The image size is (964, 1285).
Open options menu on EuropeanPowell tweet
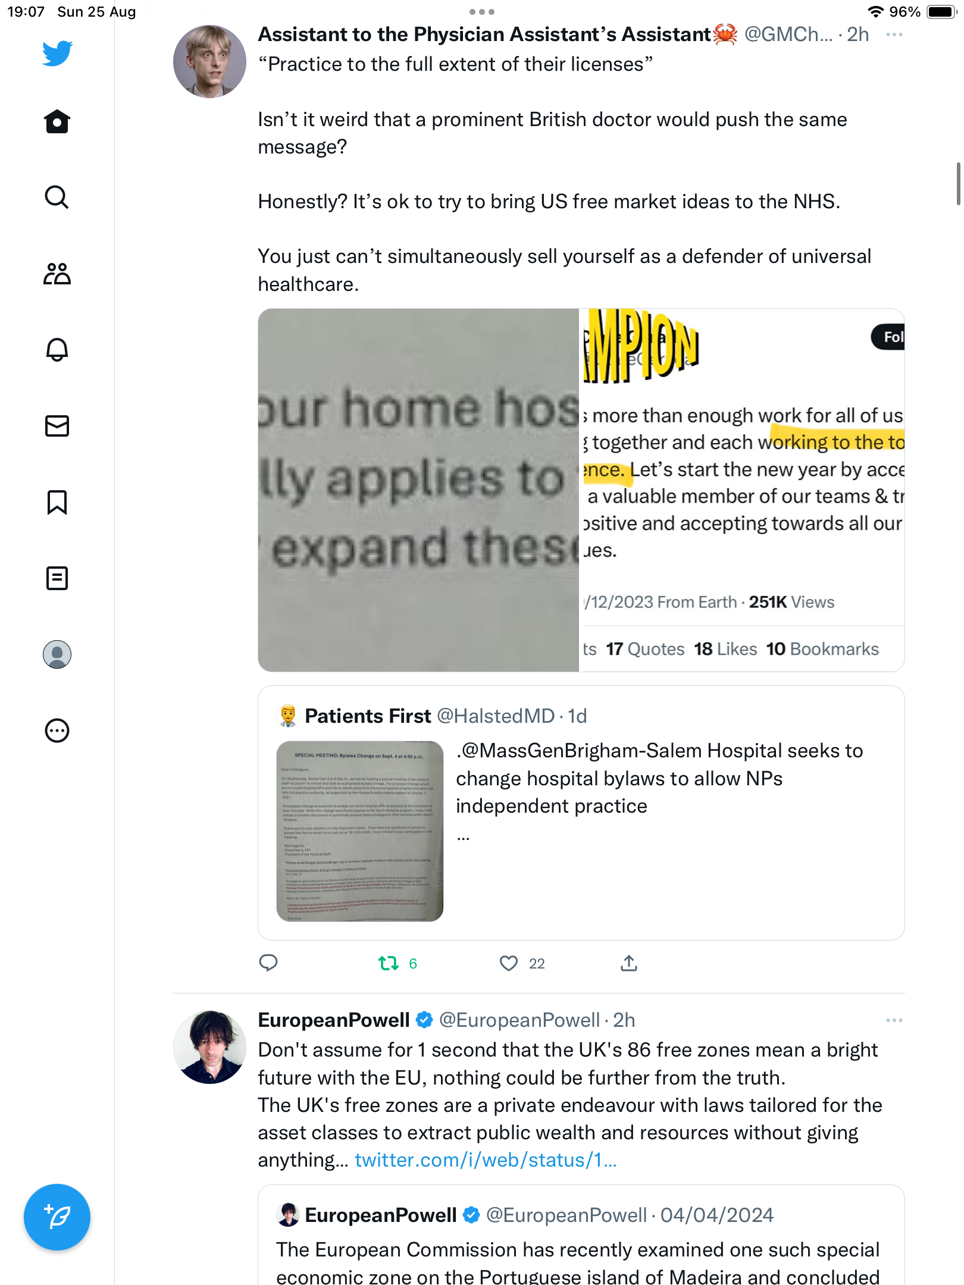[894, 1020]
